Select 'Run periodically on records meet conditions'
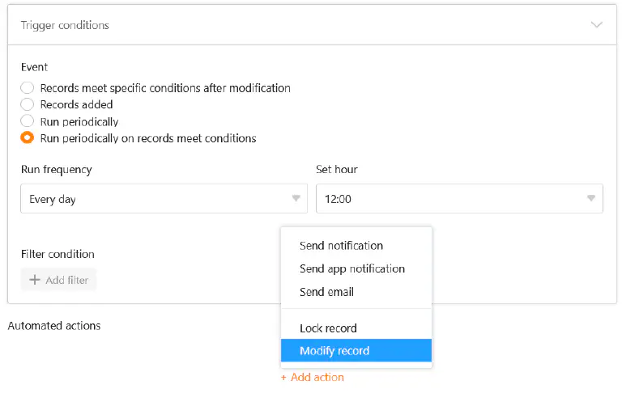This screenshot has height=393, width=622. 27,137
